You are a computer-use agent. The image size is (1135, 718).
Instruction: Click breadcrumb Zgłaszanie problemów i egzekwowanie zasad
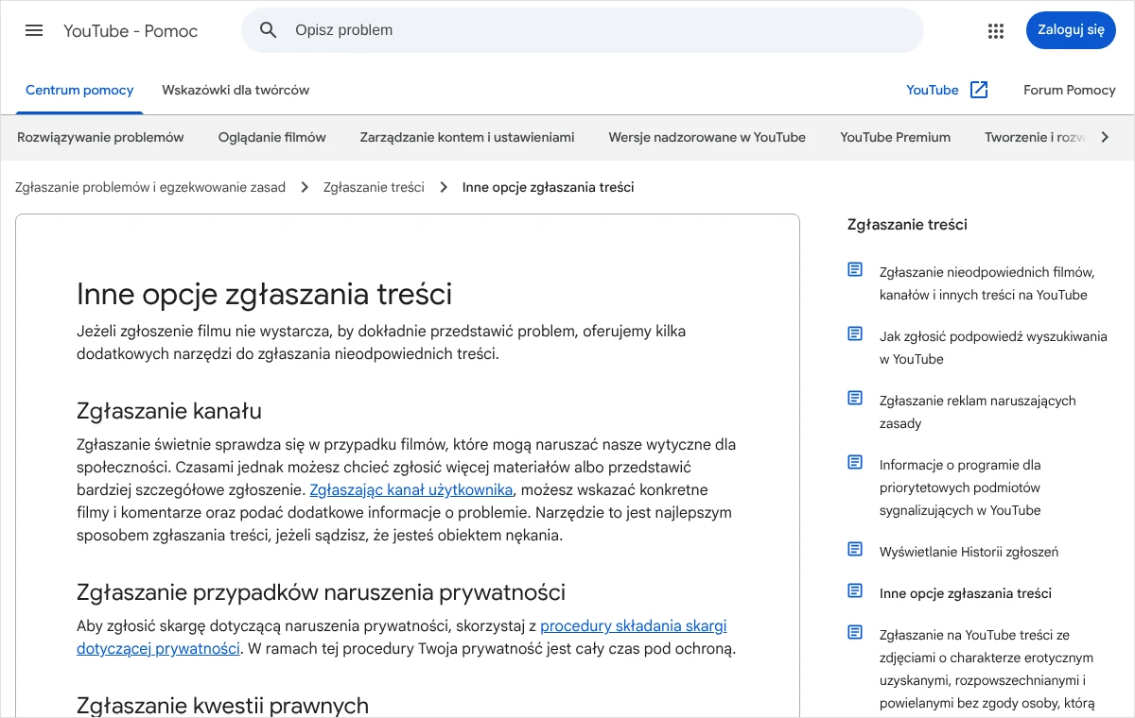tap(150, 187)
